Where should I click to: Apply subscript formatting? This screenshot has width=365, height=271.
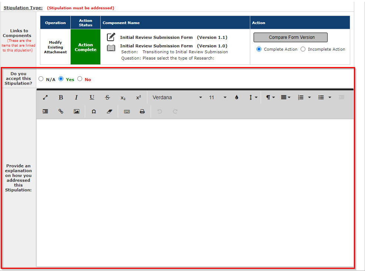[123, 97]
